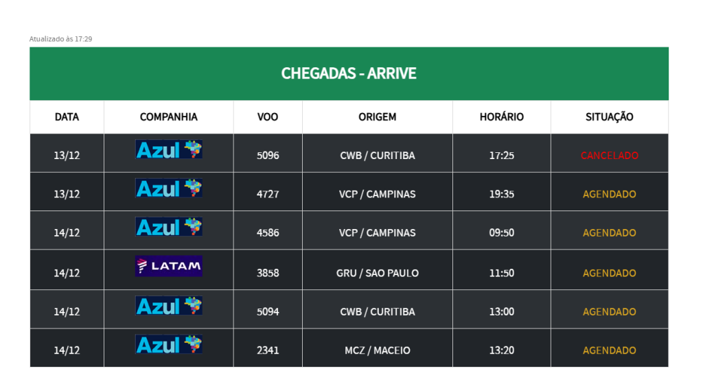Click the 'Atualizado às 17:29' timestamp
The image size is (703, 373).
[x=60, y=39]
